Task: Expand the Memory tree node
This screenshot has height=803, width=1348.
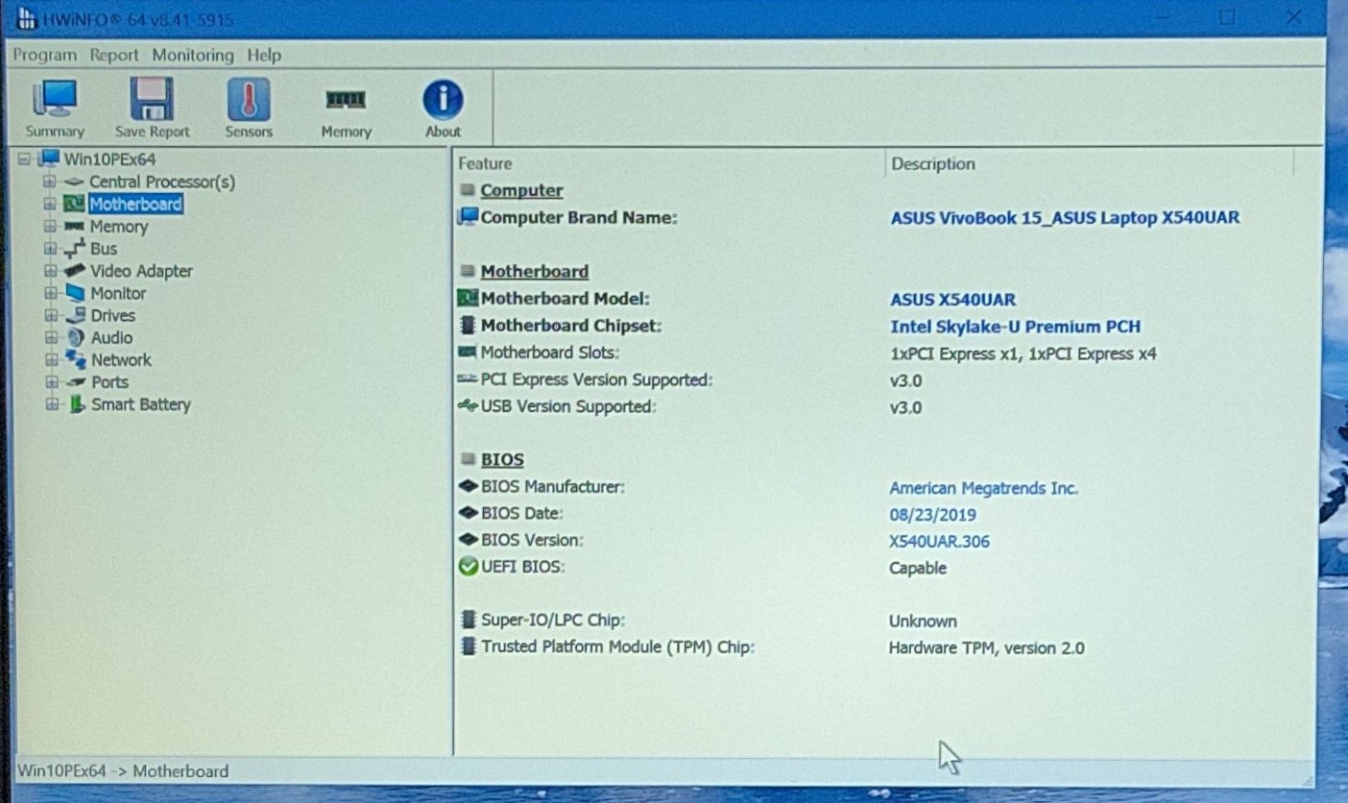Action: coord(49,227)
